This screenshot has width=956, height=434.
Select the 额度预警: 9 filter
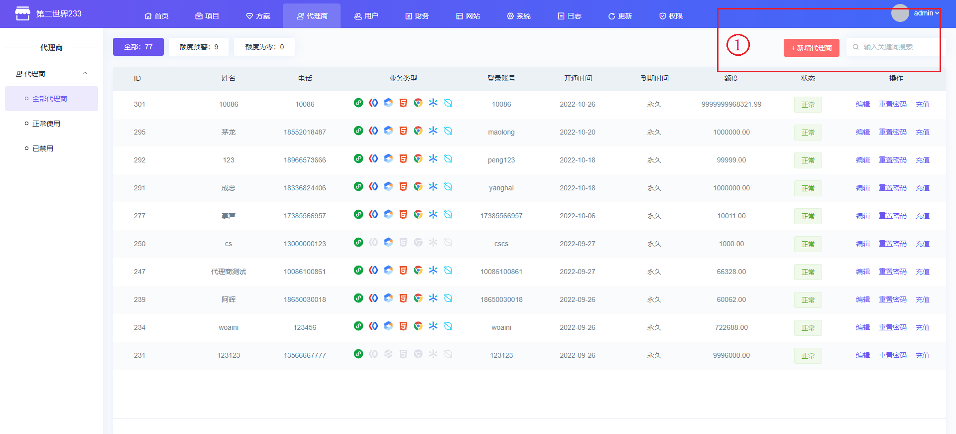click(199, 47)
